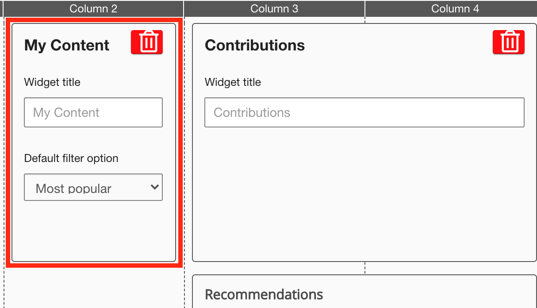This screenshot has height=308, width=537.
Task: Focus the My Content widget title field
Action: tap(93, 112)
